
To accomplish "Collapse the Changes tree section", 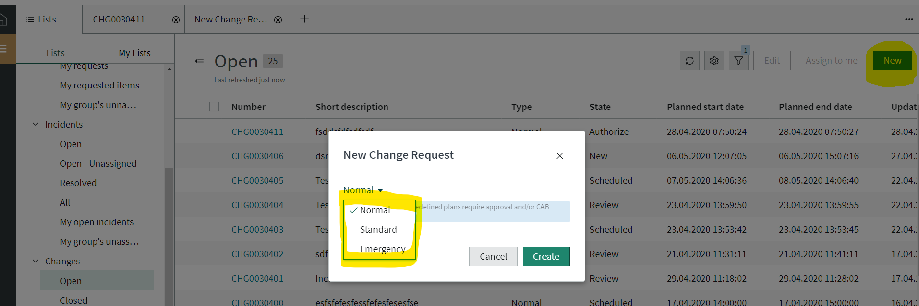I will (x=35, y=261).
